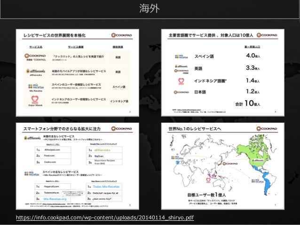This screenshot has height=225, width=300.
Task: Click the 合計 10億人 total
Action: [x=248, y=103]
